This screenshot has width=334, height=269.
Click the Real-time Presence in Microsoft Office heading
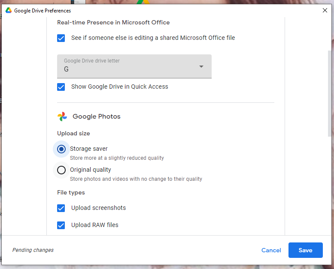pyautogui.click(x=113, y=22)
